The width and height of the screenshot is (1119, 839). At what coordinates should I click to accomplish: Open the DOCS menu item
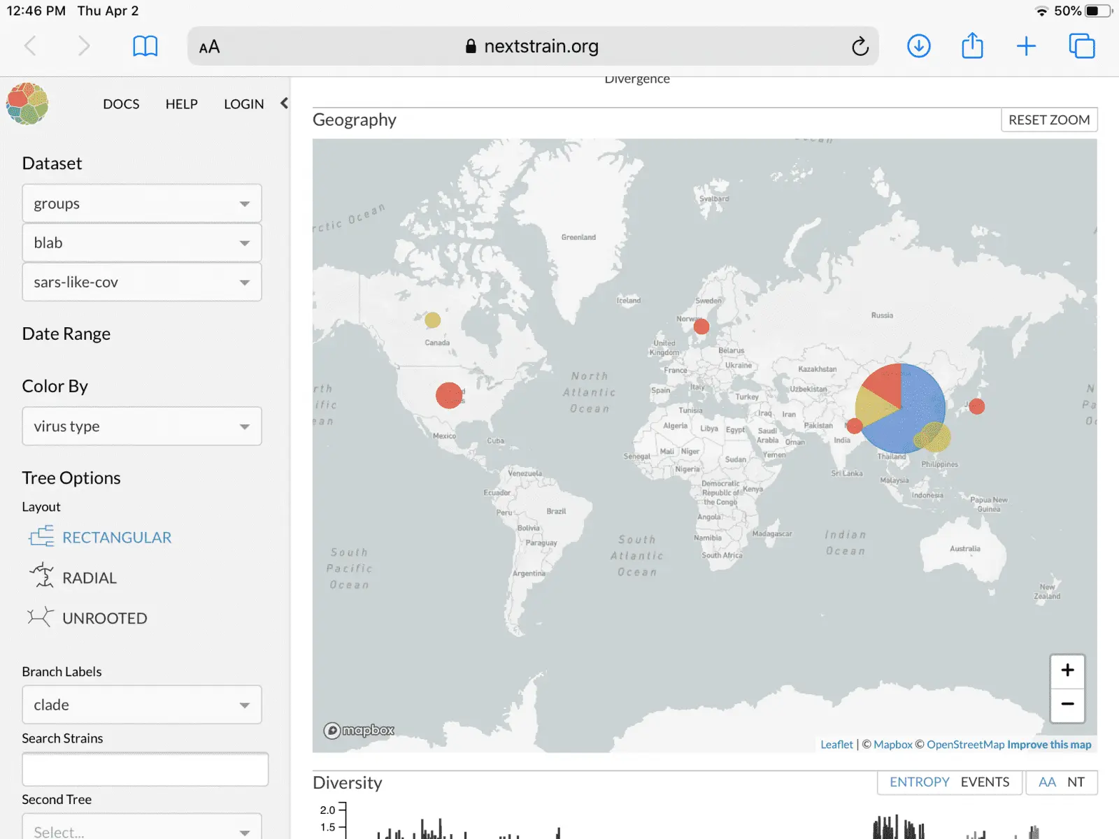(x=121, y=104)
